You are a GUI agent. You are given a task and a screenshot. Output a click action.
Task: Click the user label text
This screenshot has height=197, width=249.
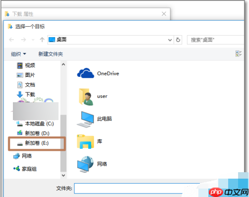pos(102,96)
